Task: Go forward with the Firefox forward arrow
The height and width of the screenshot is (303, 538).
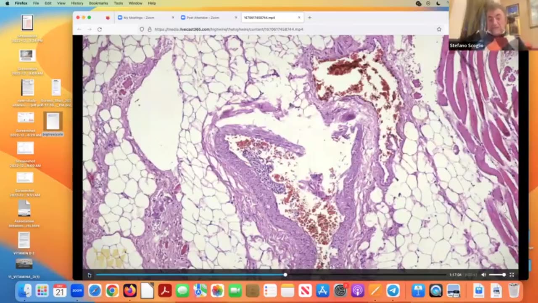Action: point(89,29)
